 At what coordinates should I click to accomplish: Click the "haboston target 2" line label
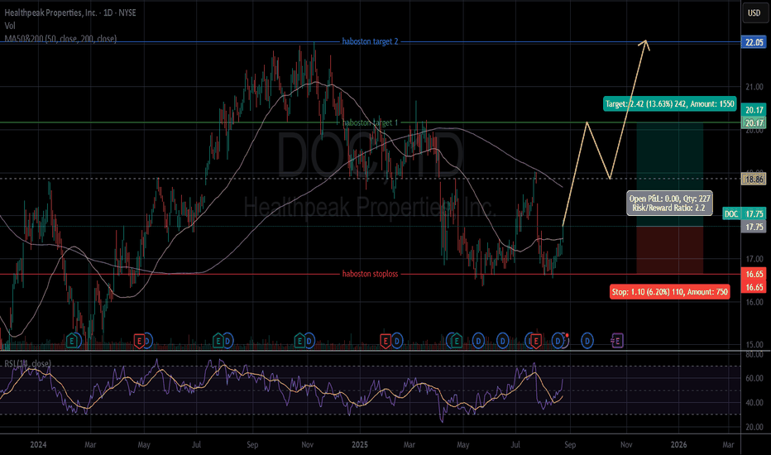pyautogui.click(x=371, y=42)
